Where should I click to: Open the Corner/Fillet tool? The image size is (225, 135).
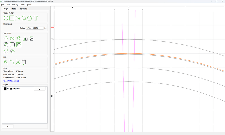coord(12,45)
